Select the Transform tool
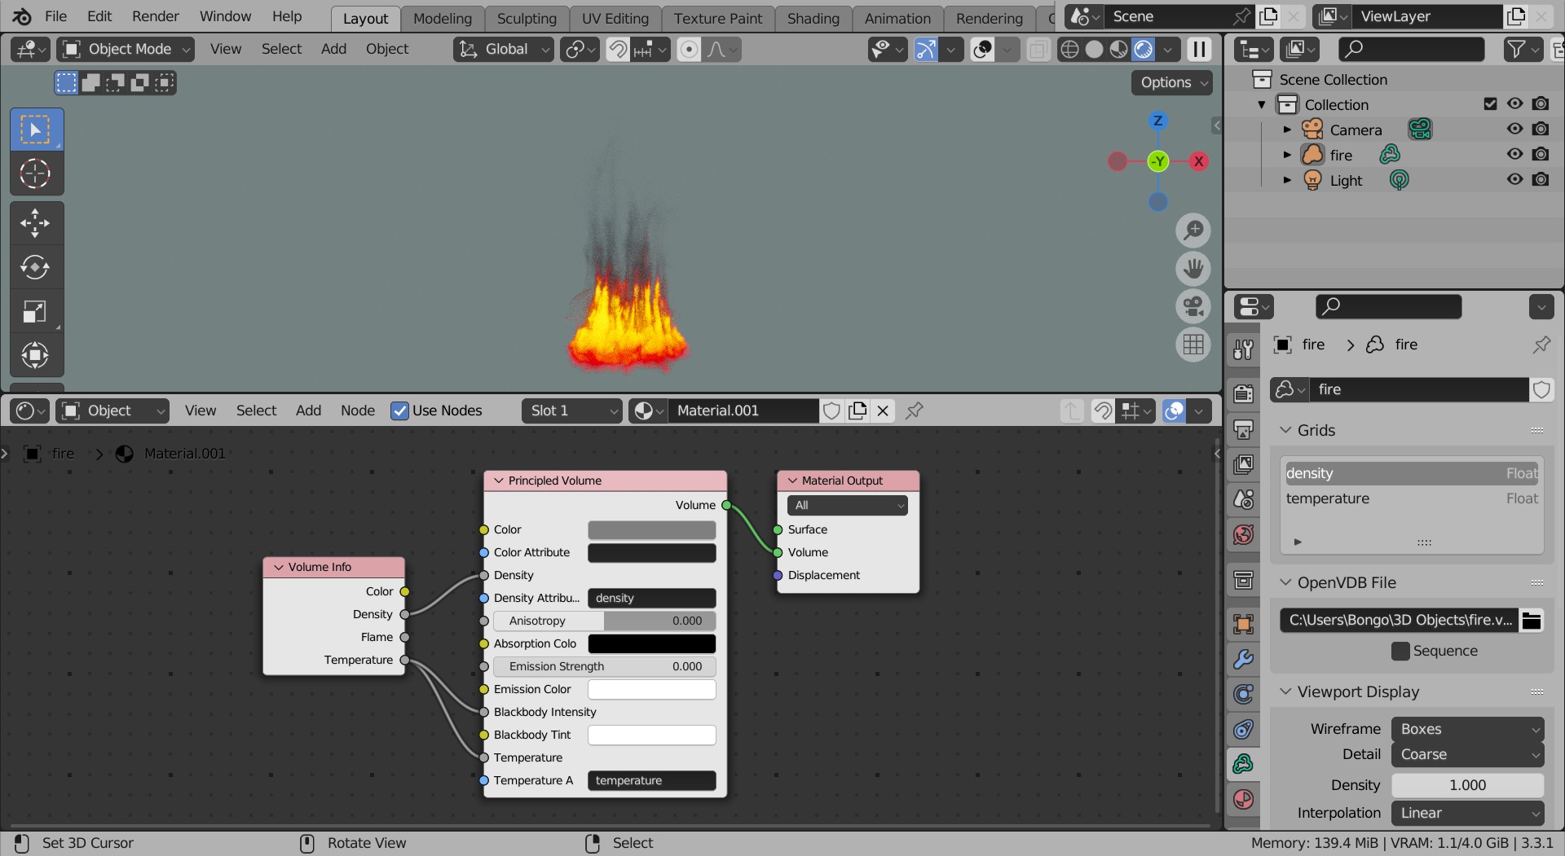Screen dimensions: 1565x856 tap(36, 355)
